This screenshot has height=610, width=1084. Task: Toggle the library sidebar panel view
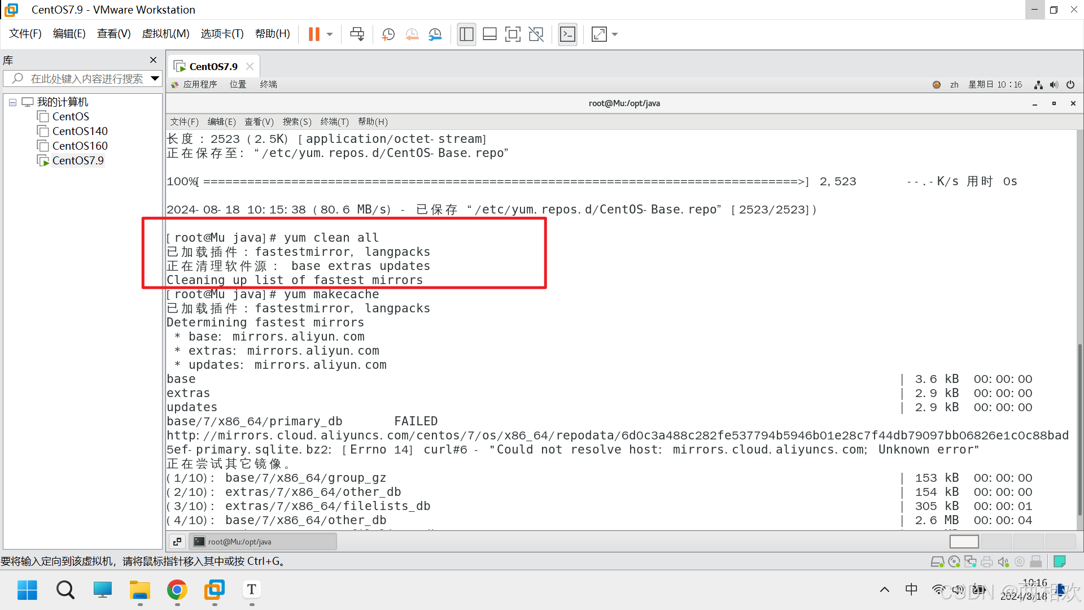click(466, 34)
